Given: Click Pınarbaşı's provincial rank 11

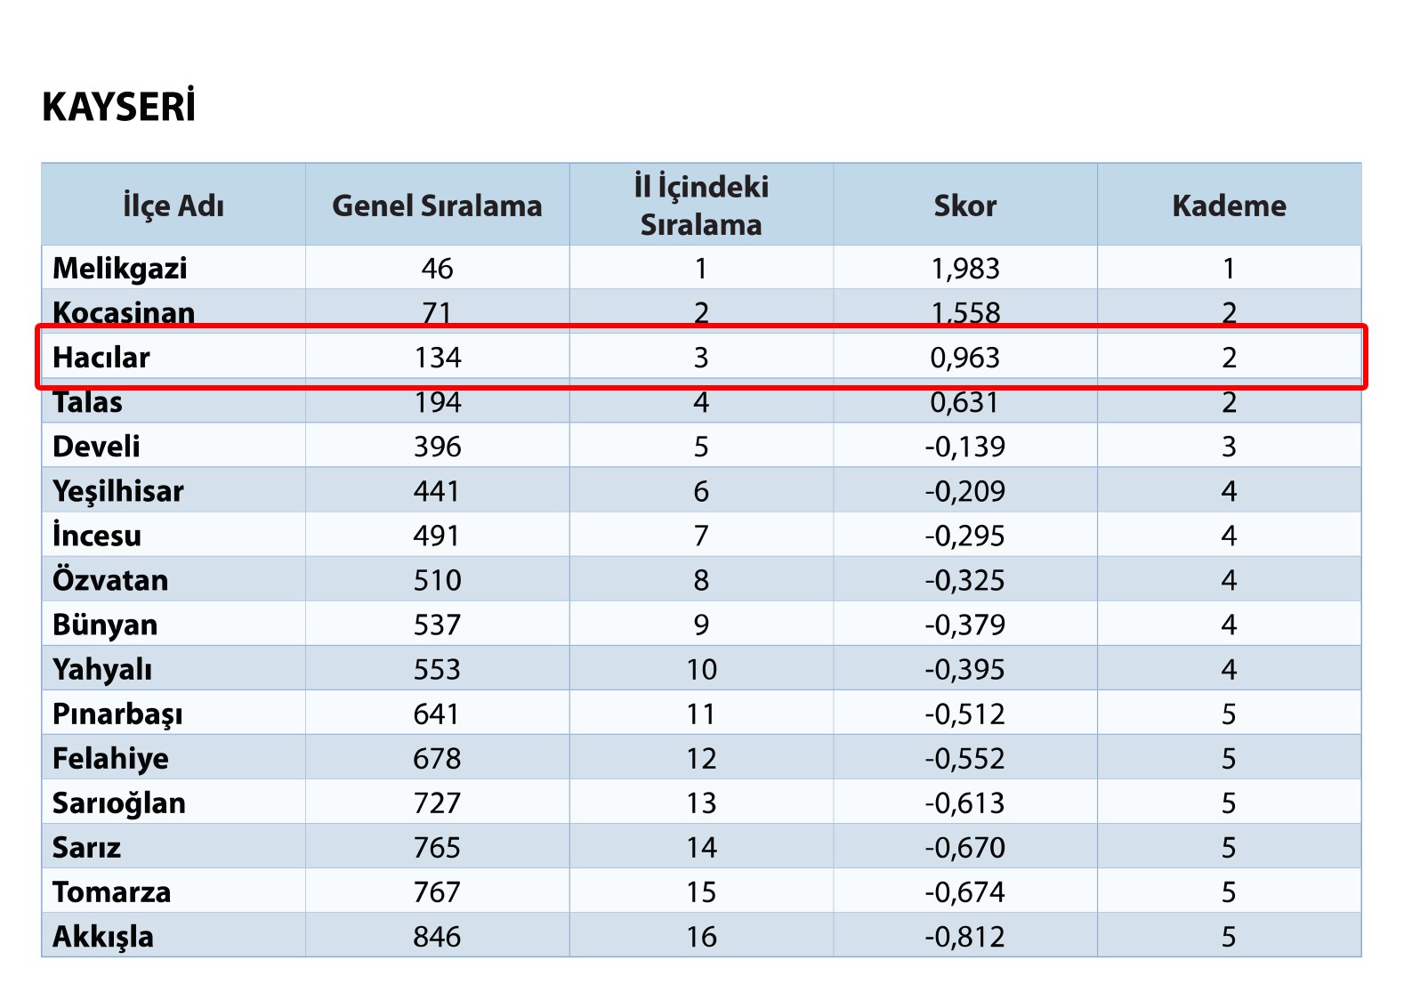Looking at the screenshot, I should tap(701, 714).
